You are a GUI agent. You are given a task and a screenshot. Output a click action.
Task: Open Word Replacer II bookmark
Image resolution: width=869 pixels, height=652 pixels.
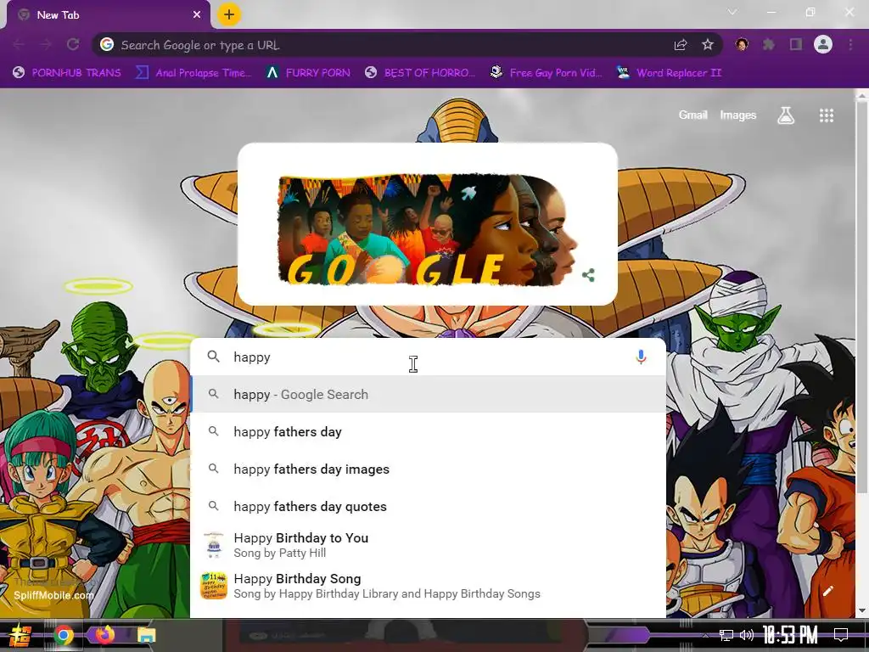pos(670,73)
